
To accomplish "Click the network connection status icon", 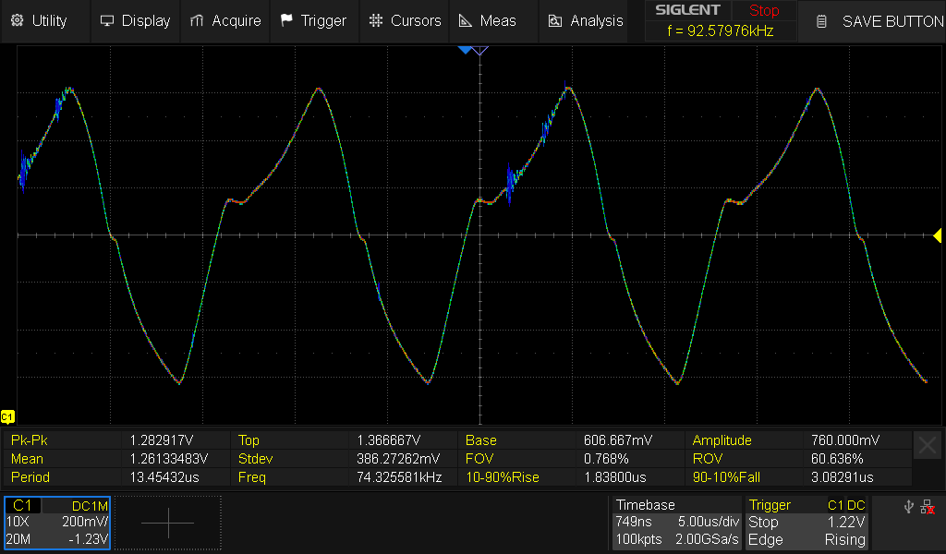I will [x=928, y=506].
